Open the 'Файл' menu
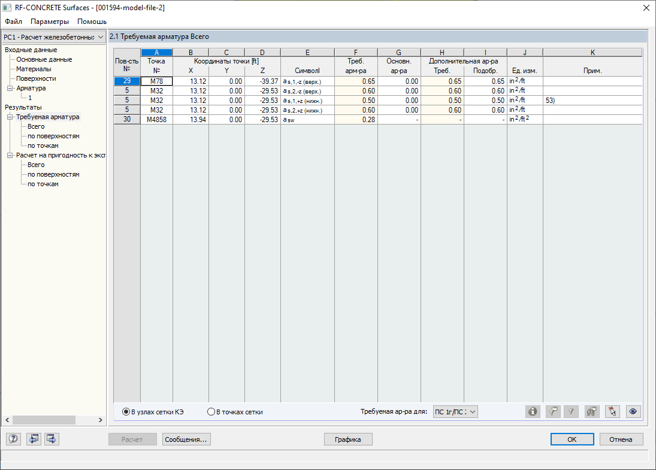 13,22
